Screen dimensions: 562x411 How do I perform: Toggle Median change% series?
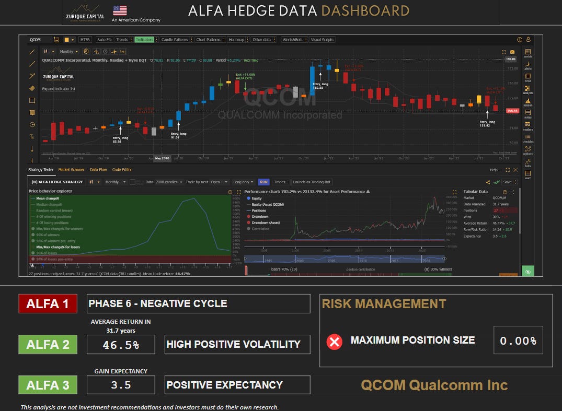click(x=47, y=204)
